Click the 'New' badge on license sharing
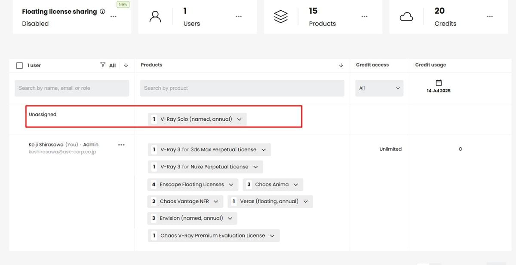The height and width of the screenshot is (265, 516). click(123, 4)
